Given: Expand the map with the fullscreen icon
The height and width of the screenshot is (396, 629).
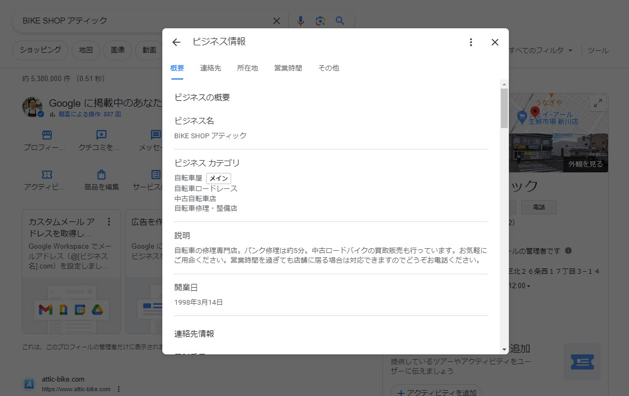Looking at the screenshot, I should tap(599, 102).
